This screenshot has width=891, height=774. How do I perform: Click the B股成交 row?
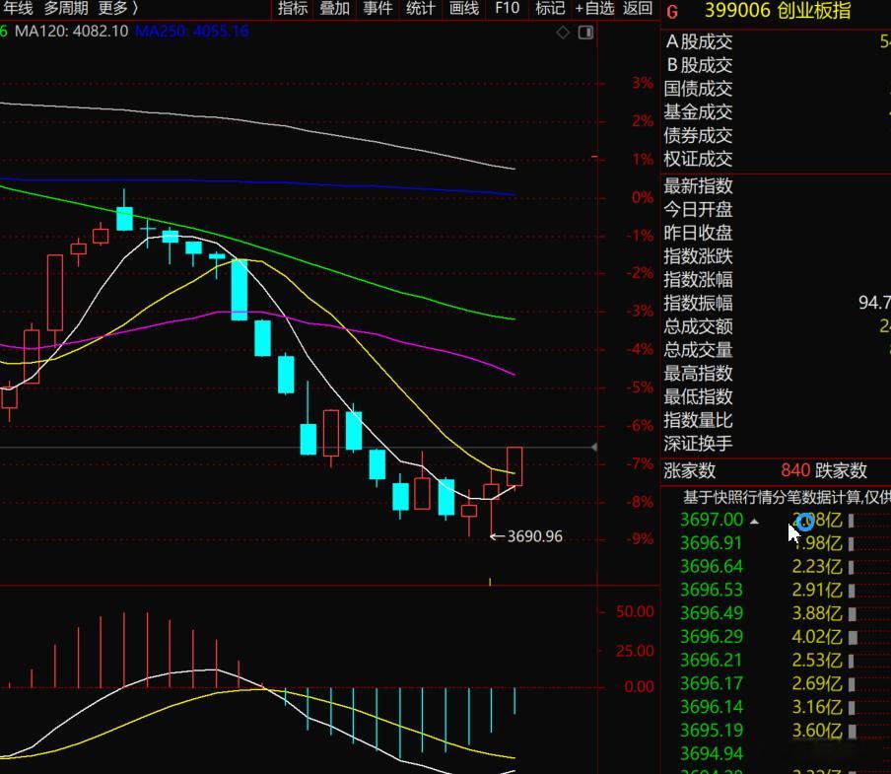point(776,65)
